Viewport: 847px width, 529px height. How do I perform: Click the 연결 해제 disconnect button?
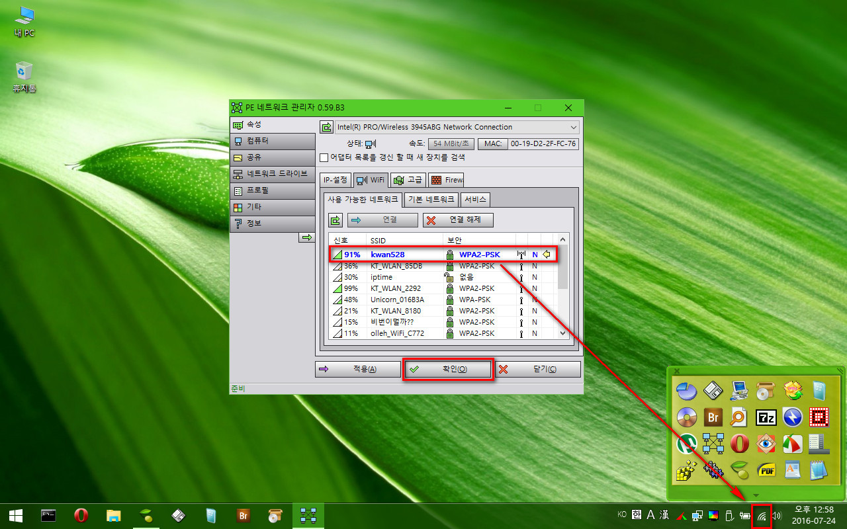point(458,220)
